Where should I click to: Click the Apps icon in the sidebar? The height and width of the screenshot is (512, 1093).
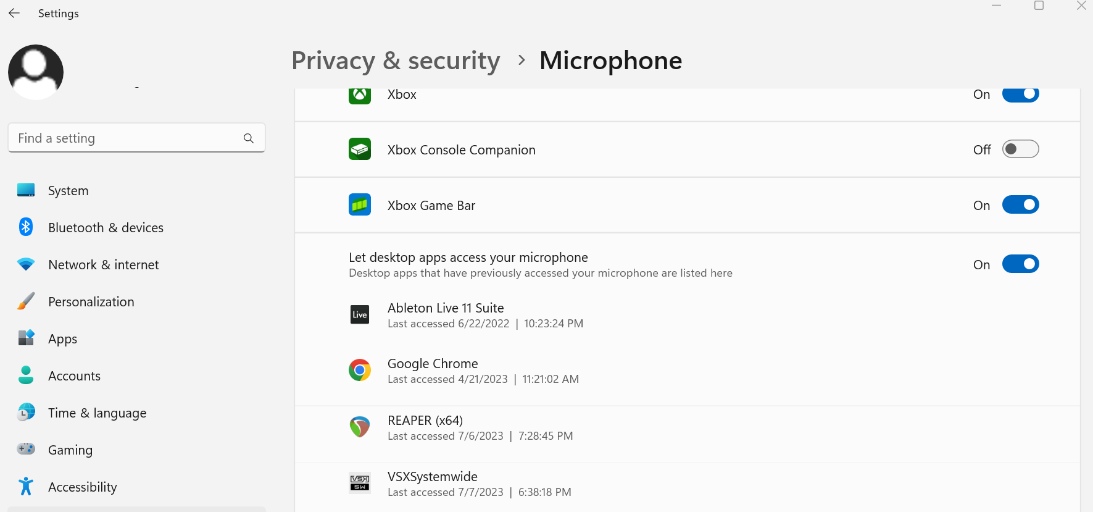click(x=26, y=338)
